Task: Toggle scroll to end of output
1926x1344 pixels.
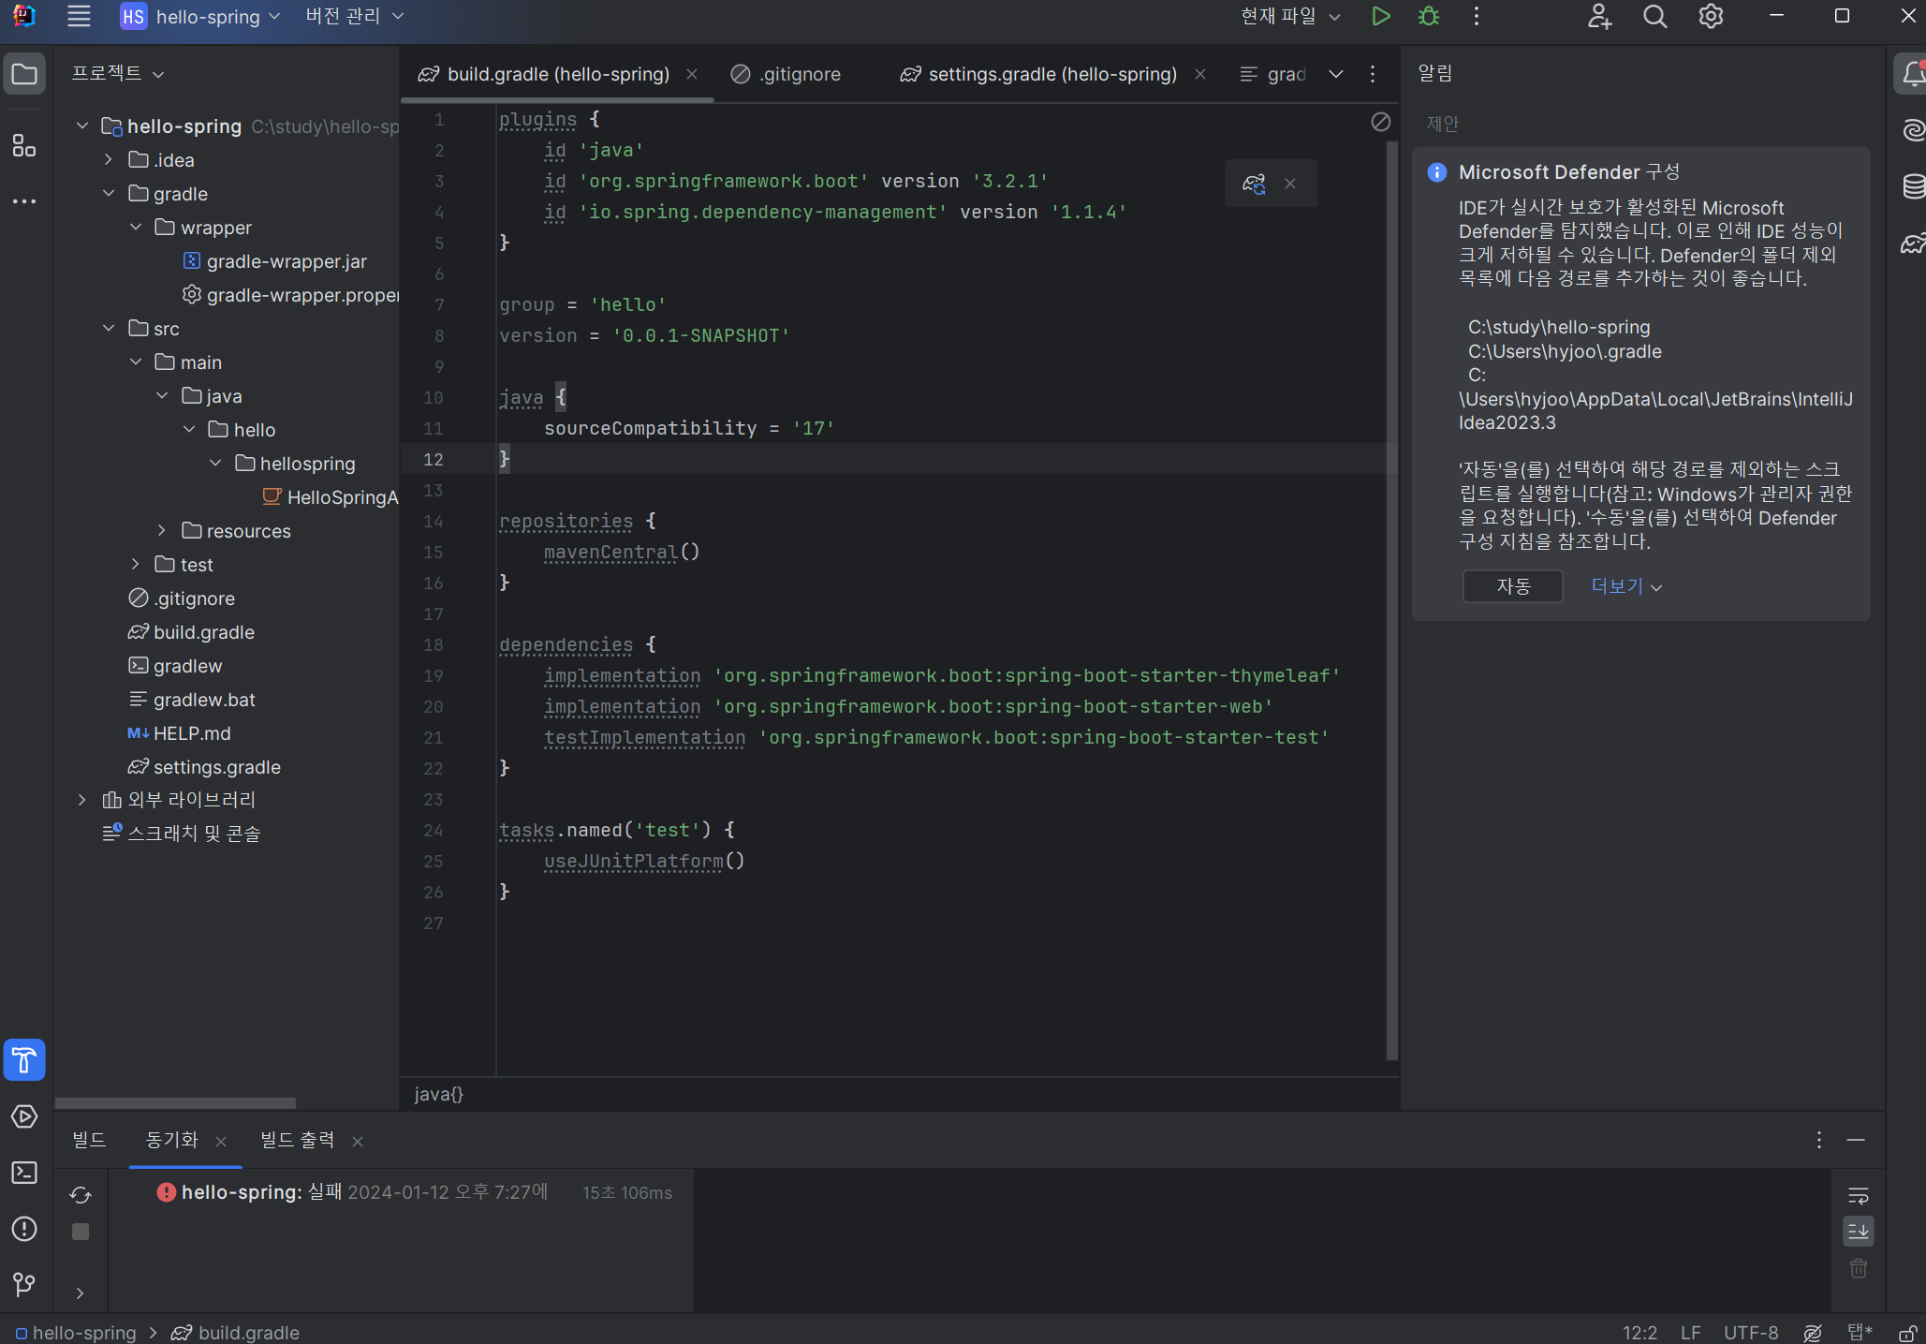Action: coord(1859,1232)
